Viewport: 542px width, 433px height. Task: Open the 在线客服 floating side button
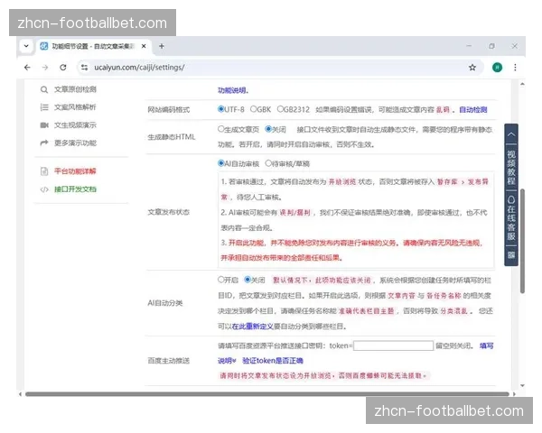pyautogui.click(x=511, y=218)
